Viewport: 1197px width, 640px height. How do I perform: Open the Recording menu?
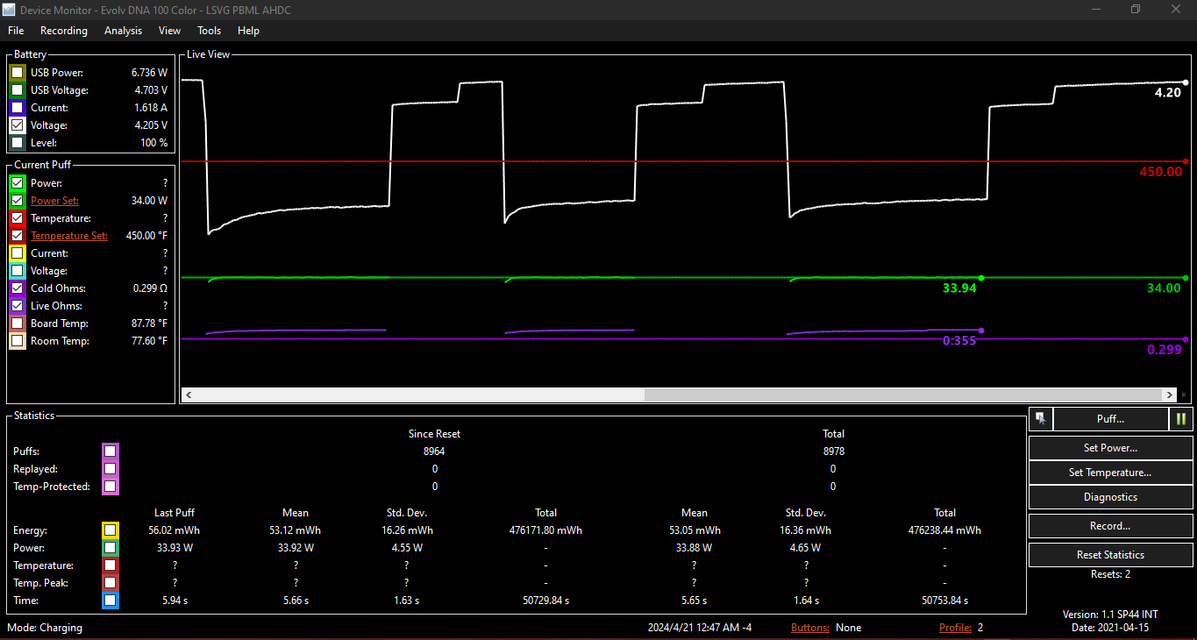coord(64,31)
